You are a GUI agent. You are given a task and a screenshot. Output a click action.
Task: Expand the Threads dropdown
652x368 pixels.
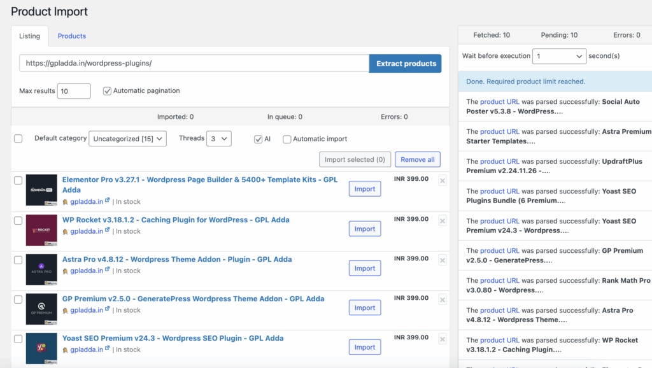pyautogui.click(x=218, y=139)
